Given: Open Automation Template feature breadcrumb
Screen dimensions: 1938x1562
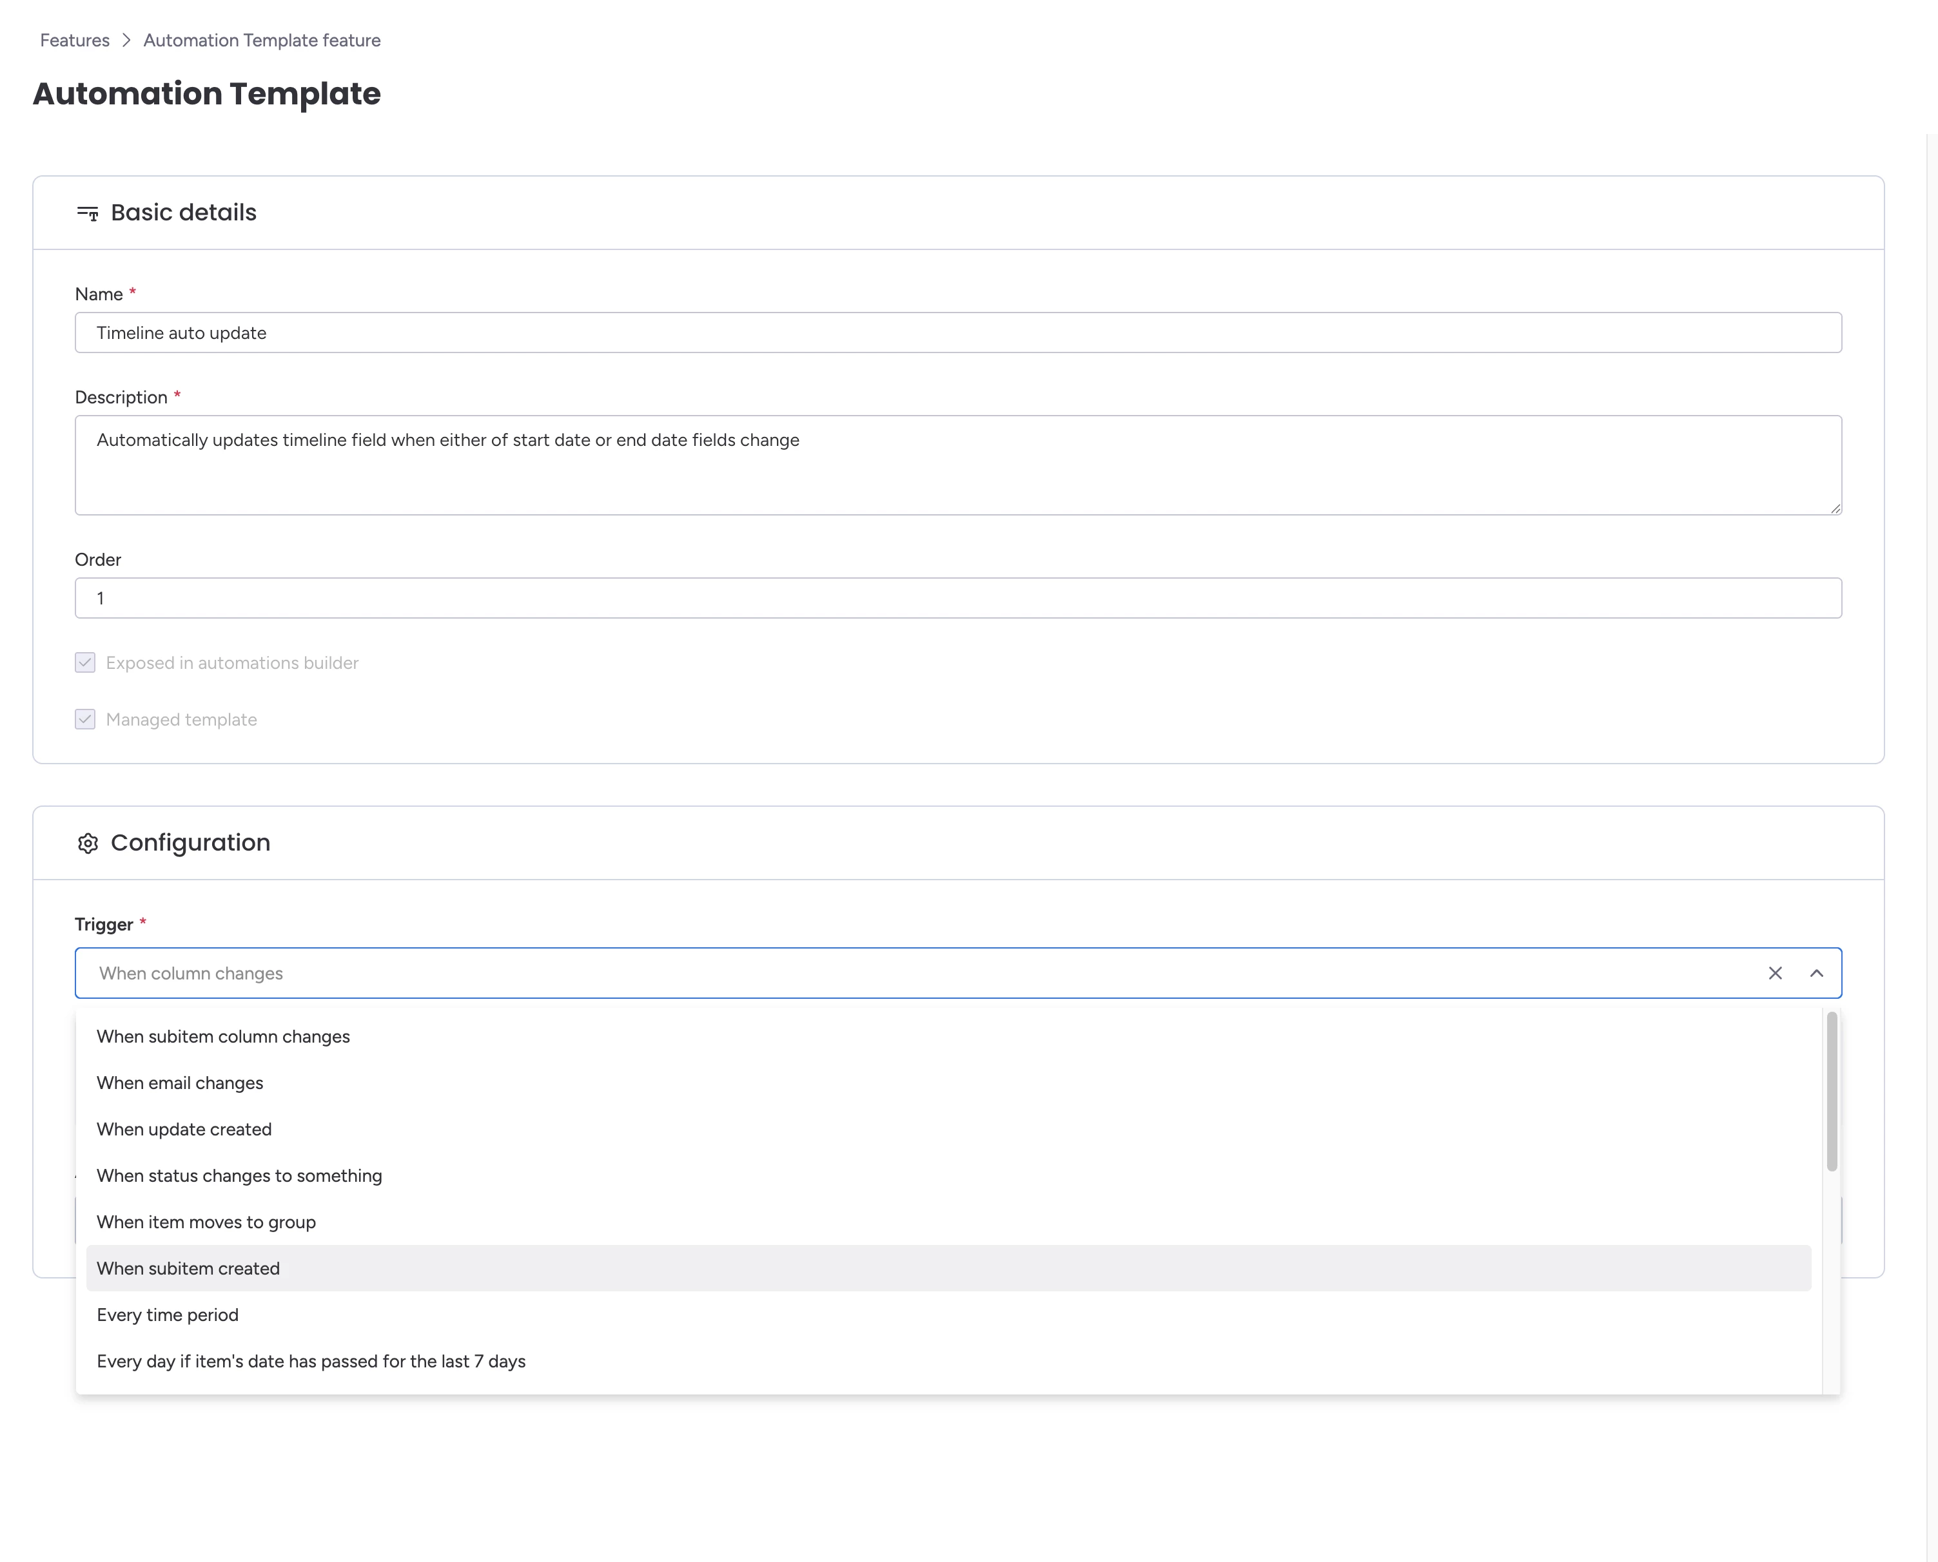Looking at the screenshot, I should tap(262, 41).
